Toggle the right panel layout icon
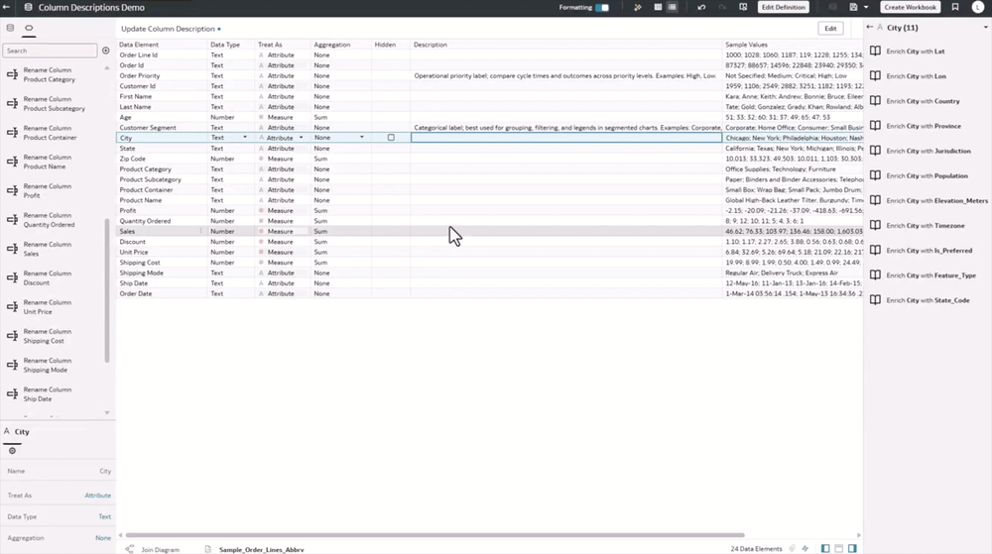This screenshot has height=554, width=992. pyautogui.click(x=852, y=548)
